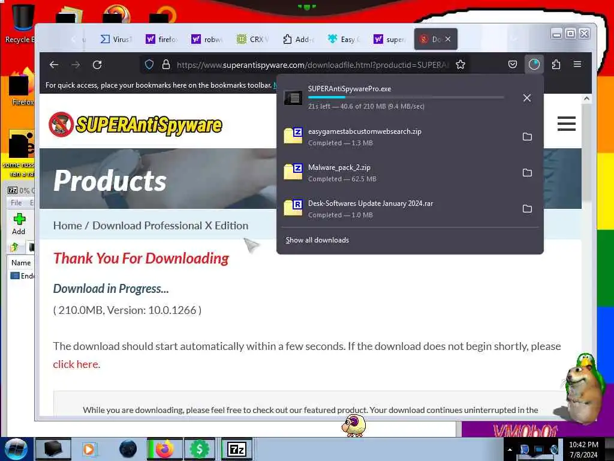Click the SUPERAntiSpyware logo
614x461 pixels.
click(135, 125)
